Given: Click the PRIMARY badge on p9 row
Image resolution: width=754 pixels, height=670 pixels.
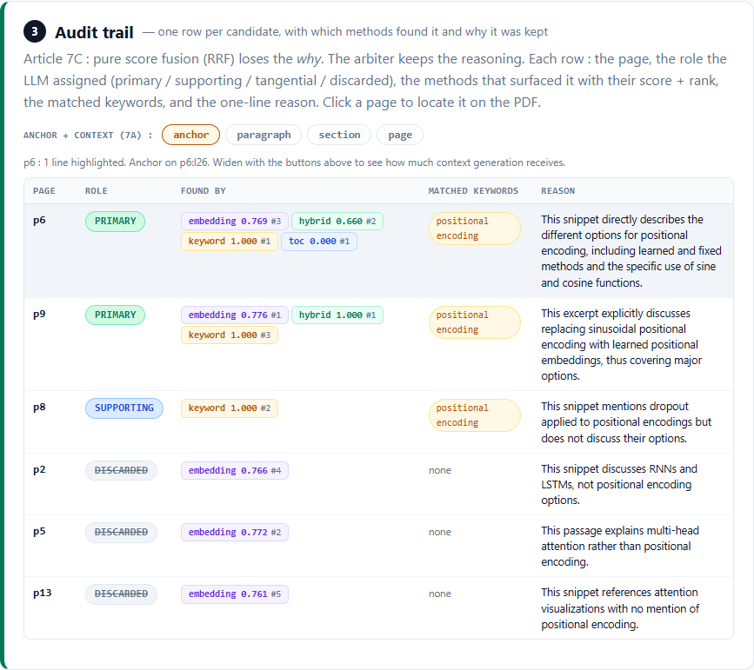Looking at the screenshot, I should pos(116,315).
